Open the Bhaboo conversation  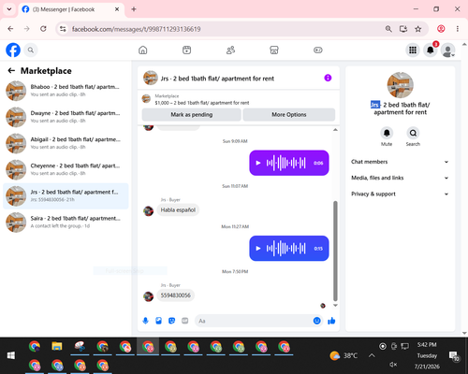pos(66,91)
